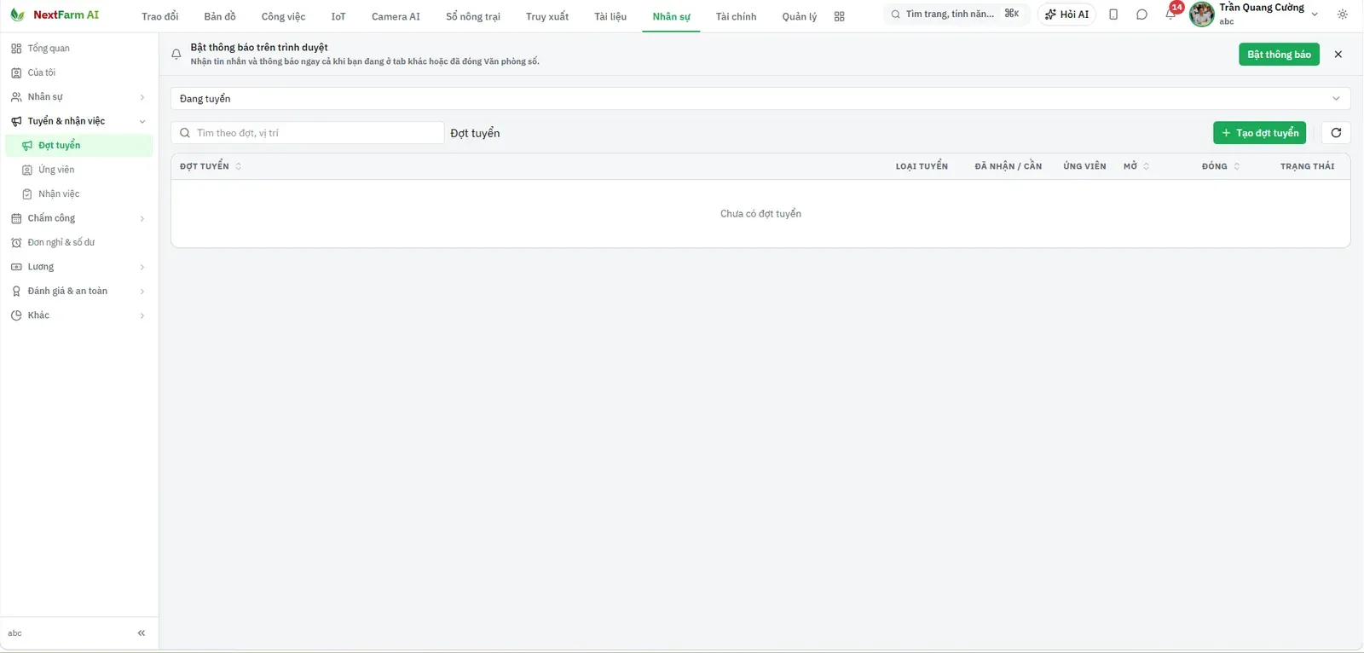The width and height of the screenshot is (1364, 653).
Task: Collapse the sidebar with double-chevron icon
Action: click(142, 633)
